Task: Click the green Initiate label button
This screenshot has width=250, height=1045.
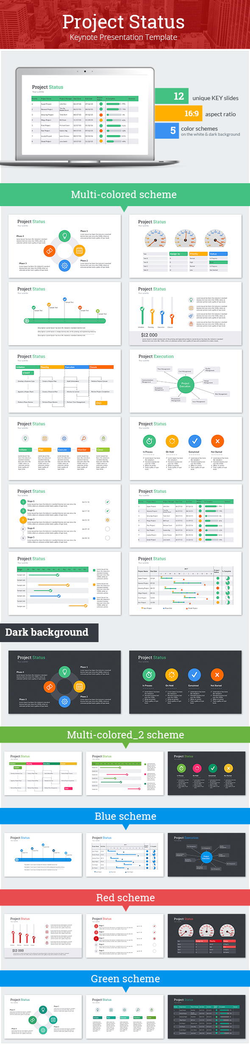Action: [x=25, y=450]
